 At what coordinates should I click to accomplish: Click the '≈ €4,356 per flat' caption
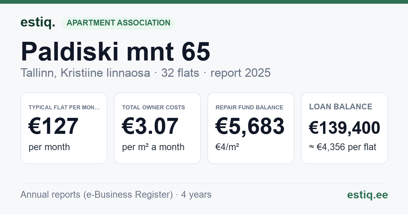click(x=343, y=147)
